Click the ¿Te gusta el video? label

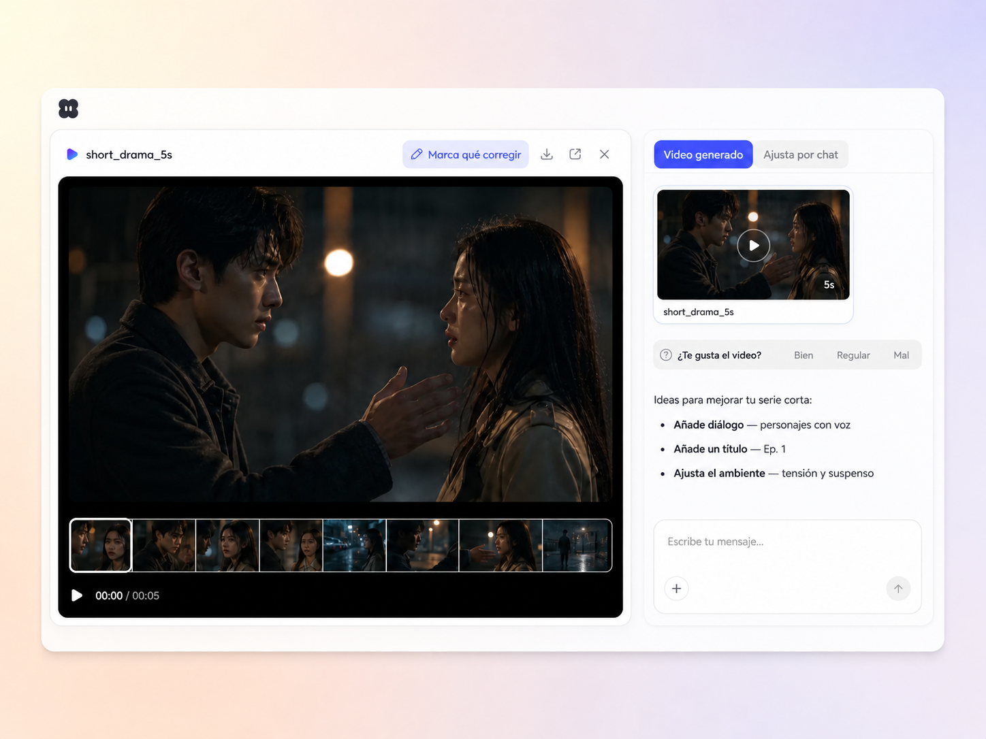coord(719,355)
